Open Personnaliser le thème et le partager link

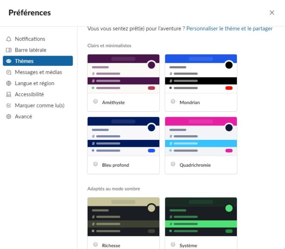(x=229, y=29)
